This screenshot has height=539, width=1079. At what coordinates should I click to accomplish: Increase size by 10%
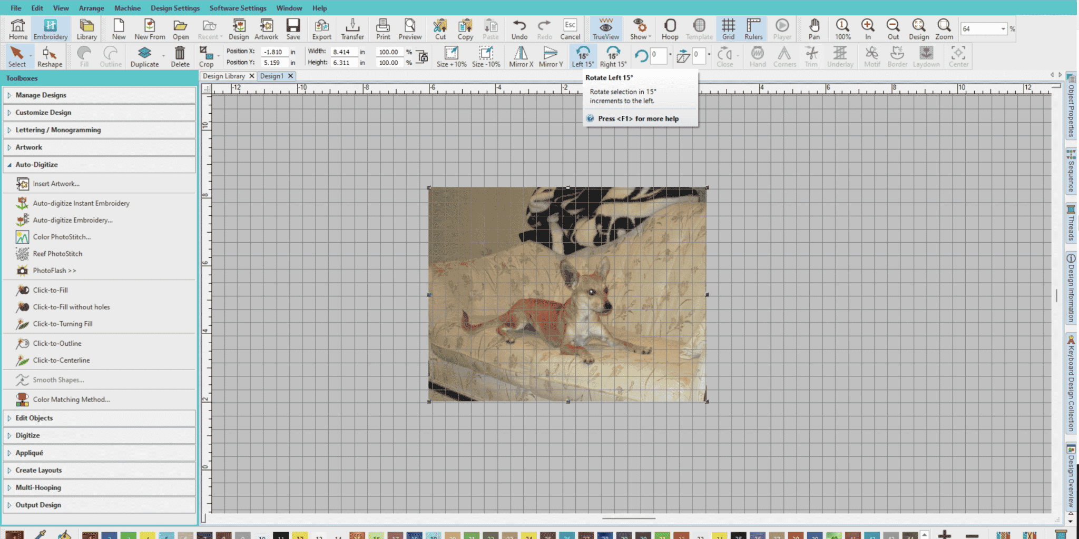(451, 56)
